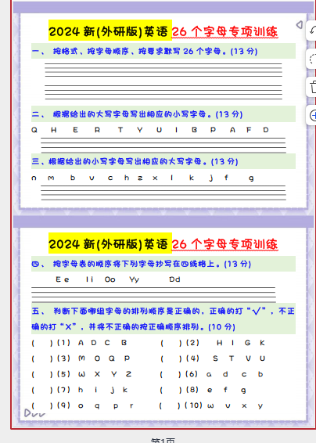Click the writing lines below Q H E R row
Image resolution: width=316 pixels, height=443 pixels.
163,146
